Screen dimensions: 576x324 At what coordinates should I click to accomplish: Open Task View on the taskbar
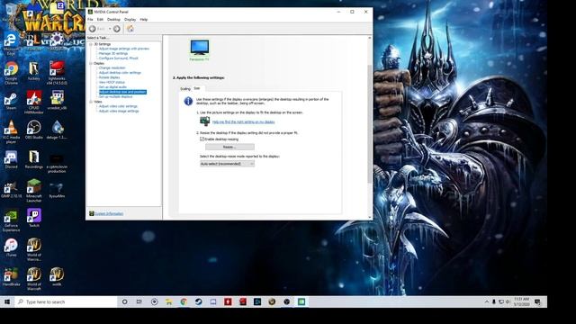[x=139, y=302]
